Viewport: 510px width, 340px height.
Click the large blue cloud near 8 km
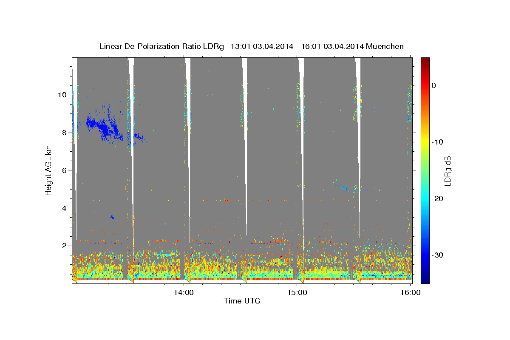[104, 127]
